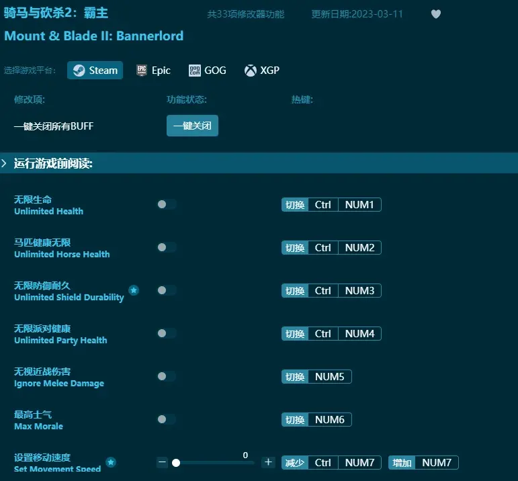Click NUM5 hotkey field

point(330,377)
